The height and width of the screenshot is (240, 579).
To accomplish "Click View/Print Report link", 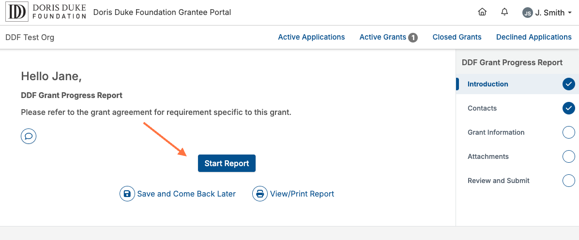I will click(x=293, y=194).
